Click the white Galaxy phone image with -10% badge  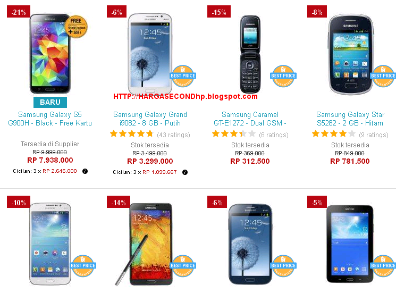50,244
